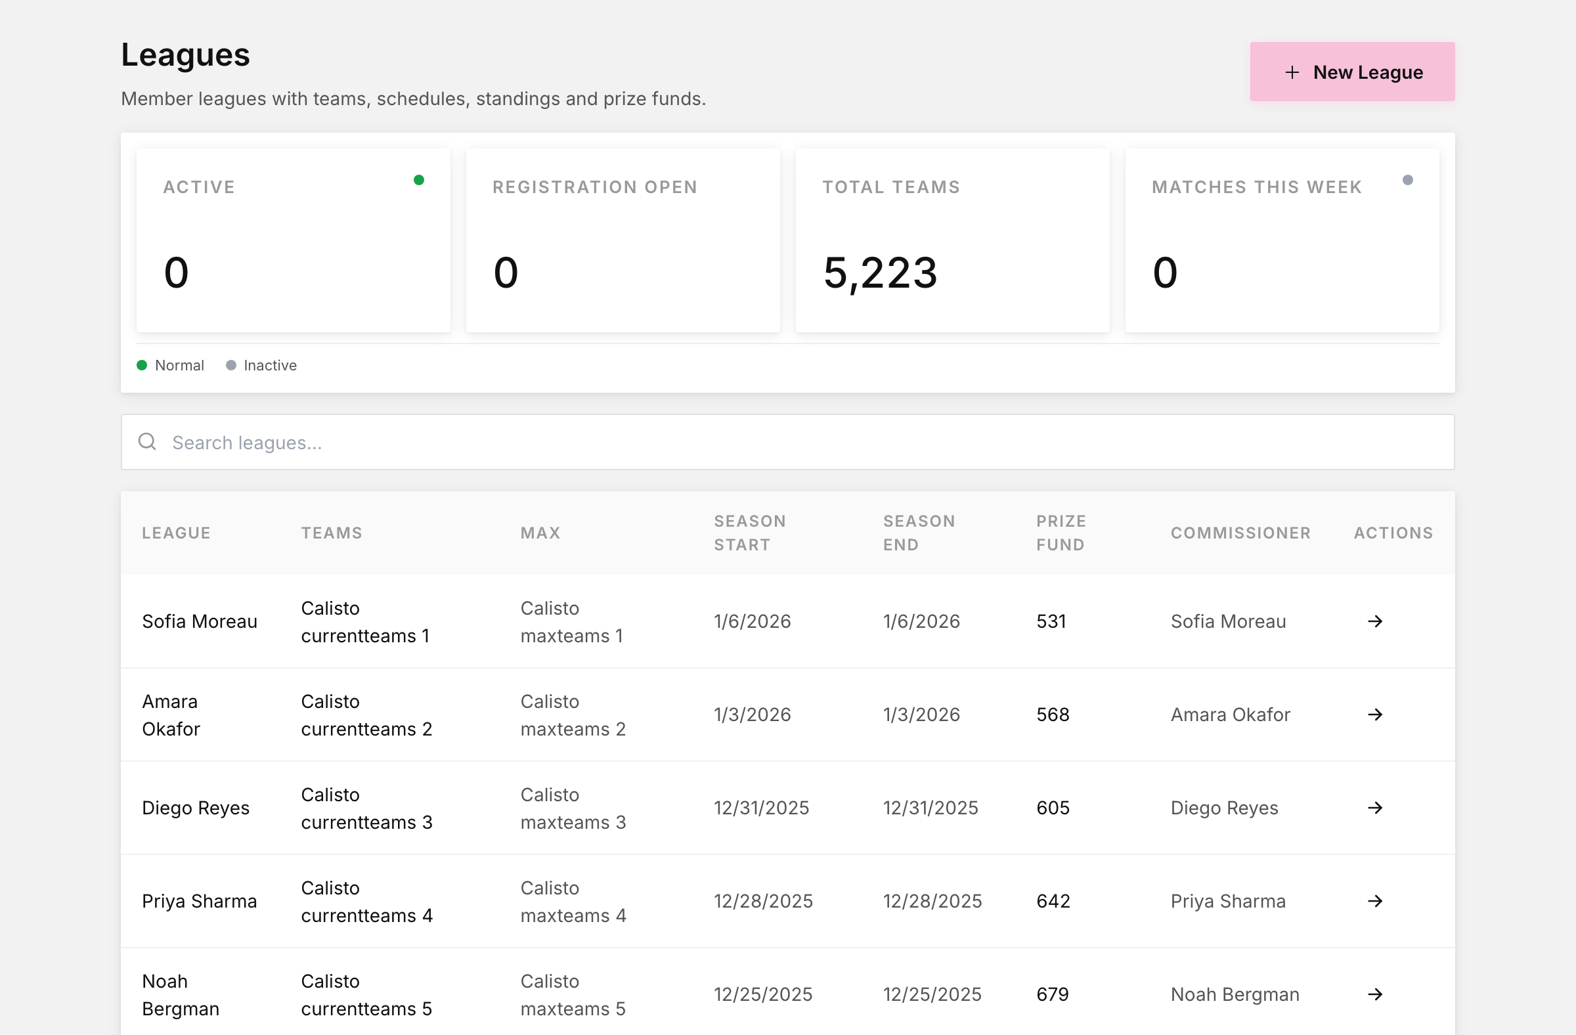
Task: Sort by Season End column header
Action: click(x=919, y=533)
